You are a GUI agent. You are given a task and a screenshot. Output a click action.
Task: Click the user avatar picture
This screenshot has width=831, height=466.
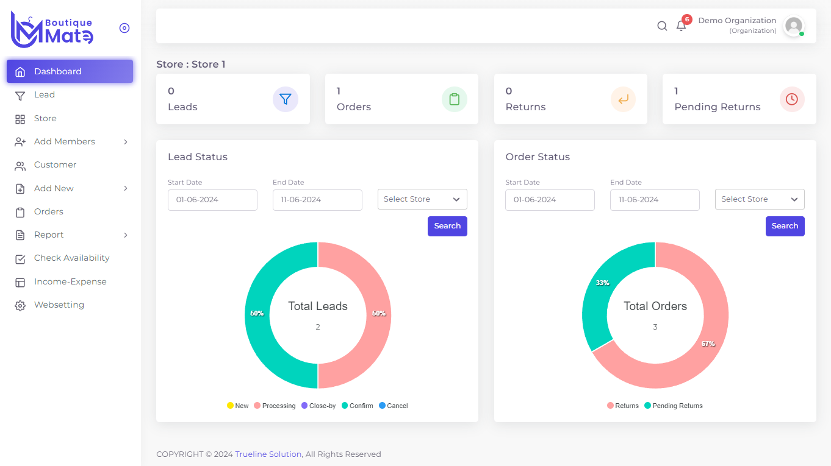tap(793, 26)
